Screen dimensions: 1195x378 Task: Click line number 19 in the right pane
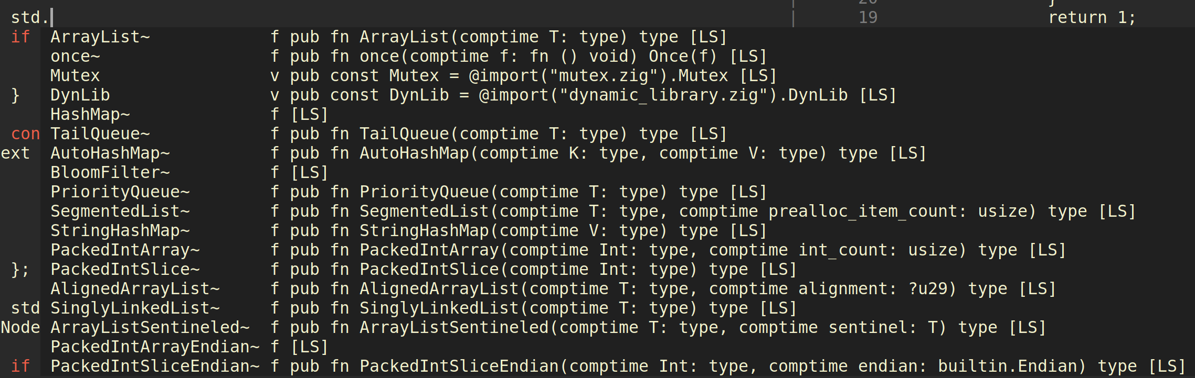click(x=868, y=17)
